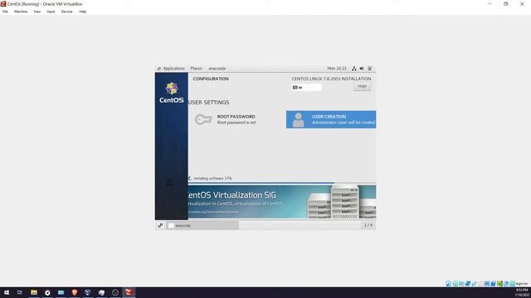Click the keyboard layout 'us' selector
The height and width of the screenshot is (298, 531).
[306, 88]
